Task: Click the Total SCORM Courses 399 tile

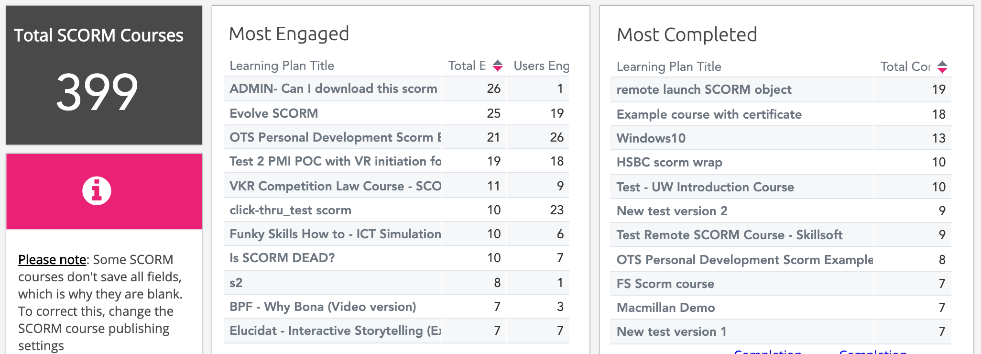Action: pos(104,75)
